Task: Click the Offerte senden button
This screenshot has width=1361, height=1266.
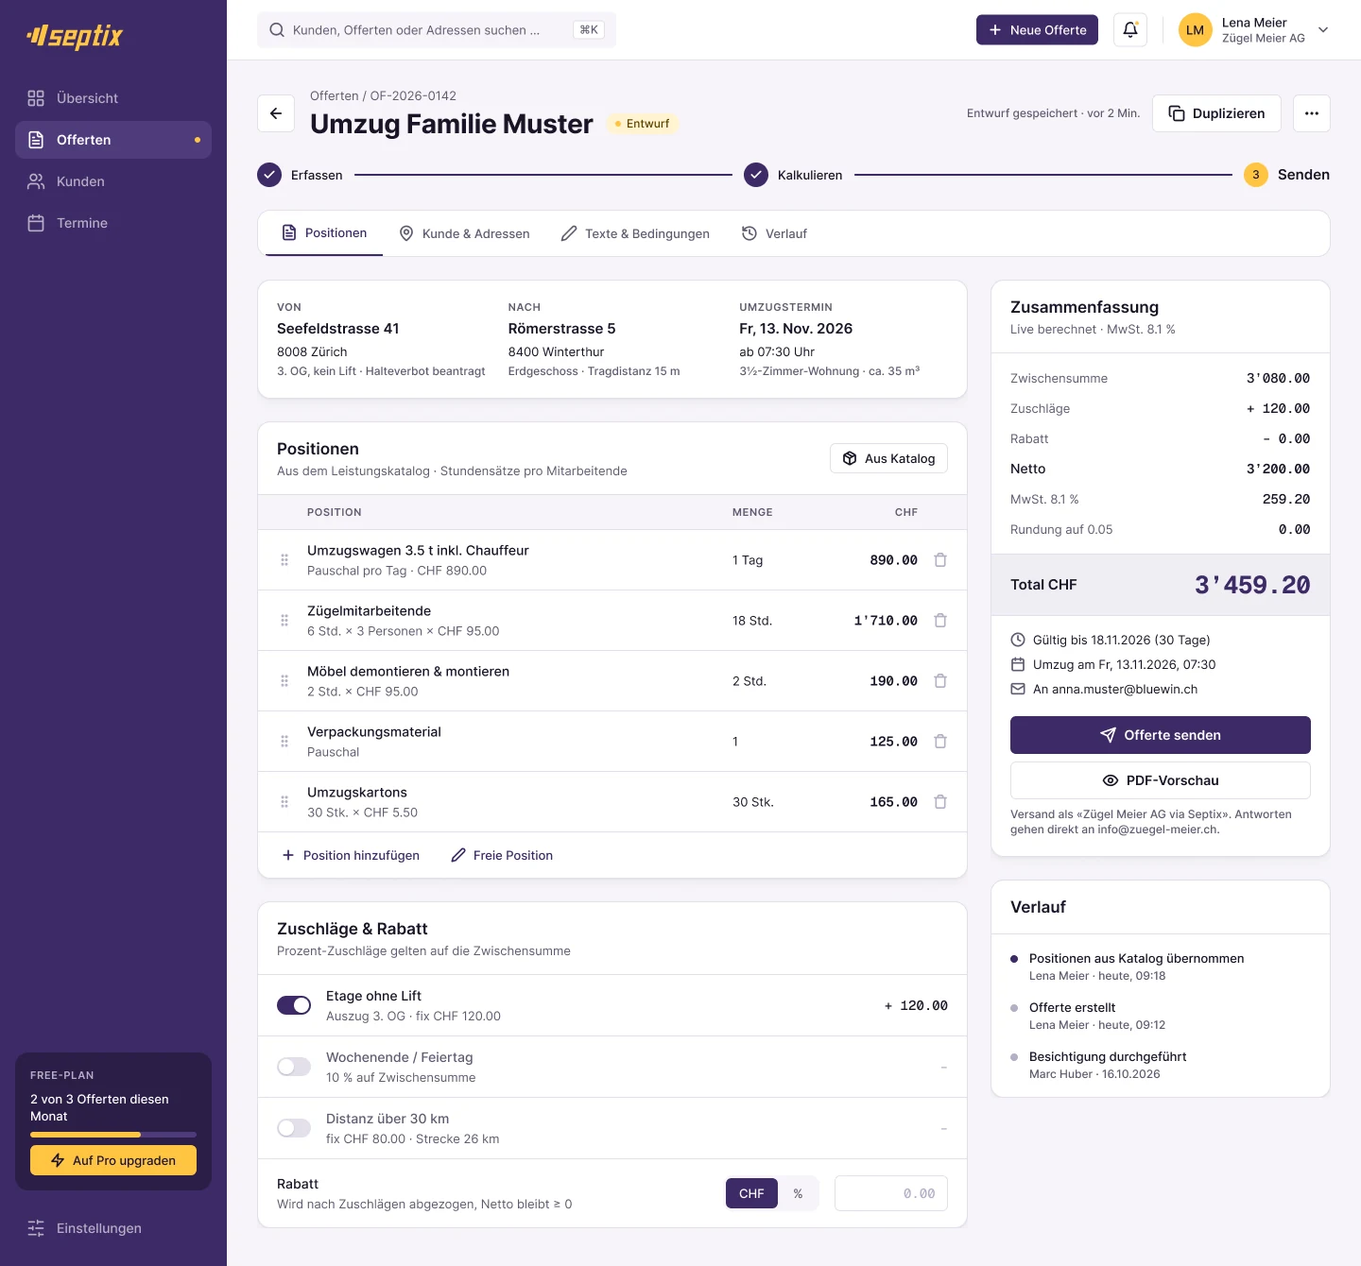Action: tap(1161, 735)
